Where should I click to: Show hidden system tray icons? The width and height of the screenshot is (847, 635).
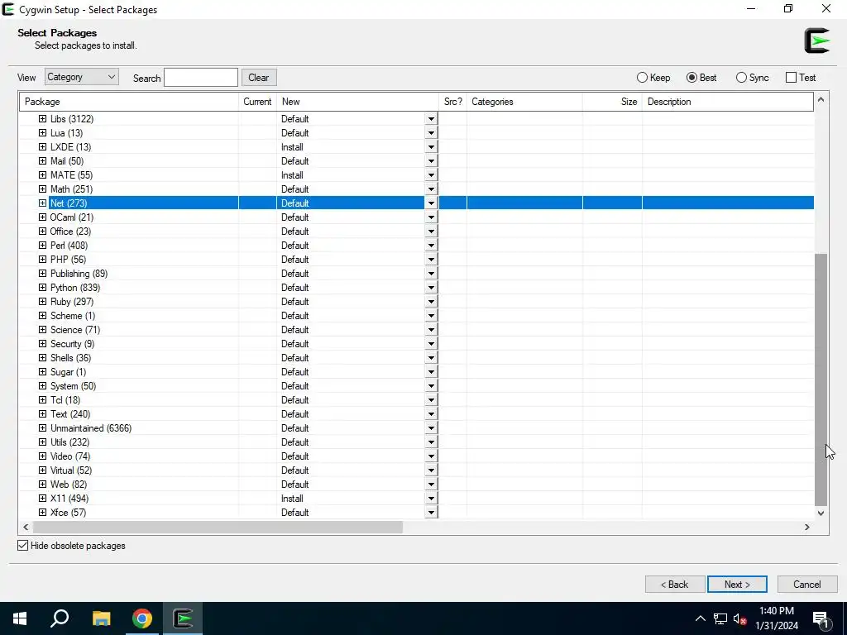point(700,618)
